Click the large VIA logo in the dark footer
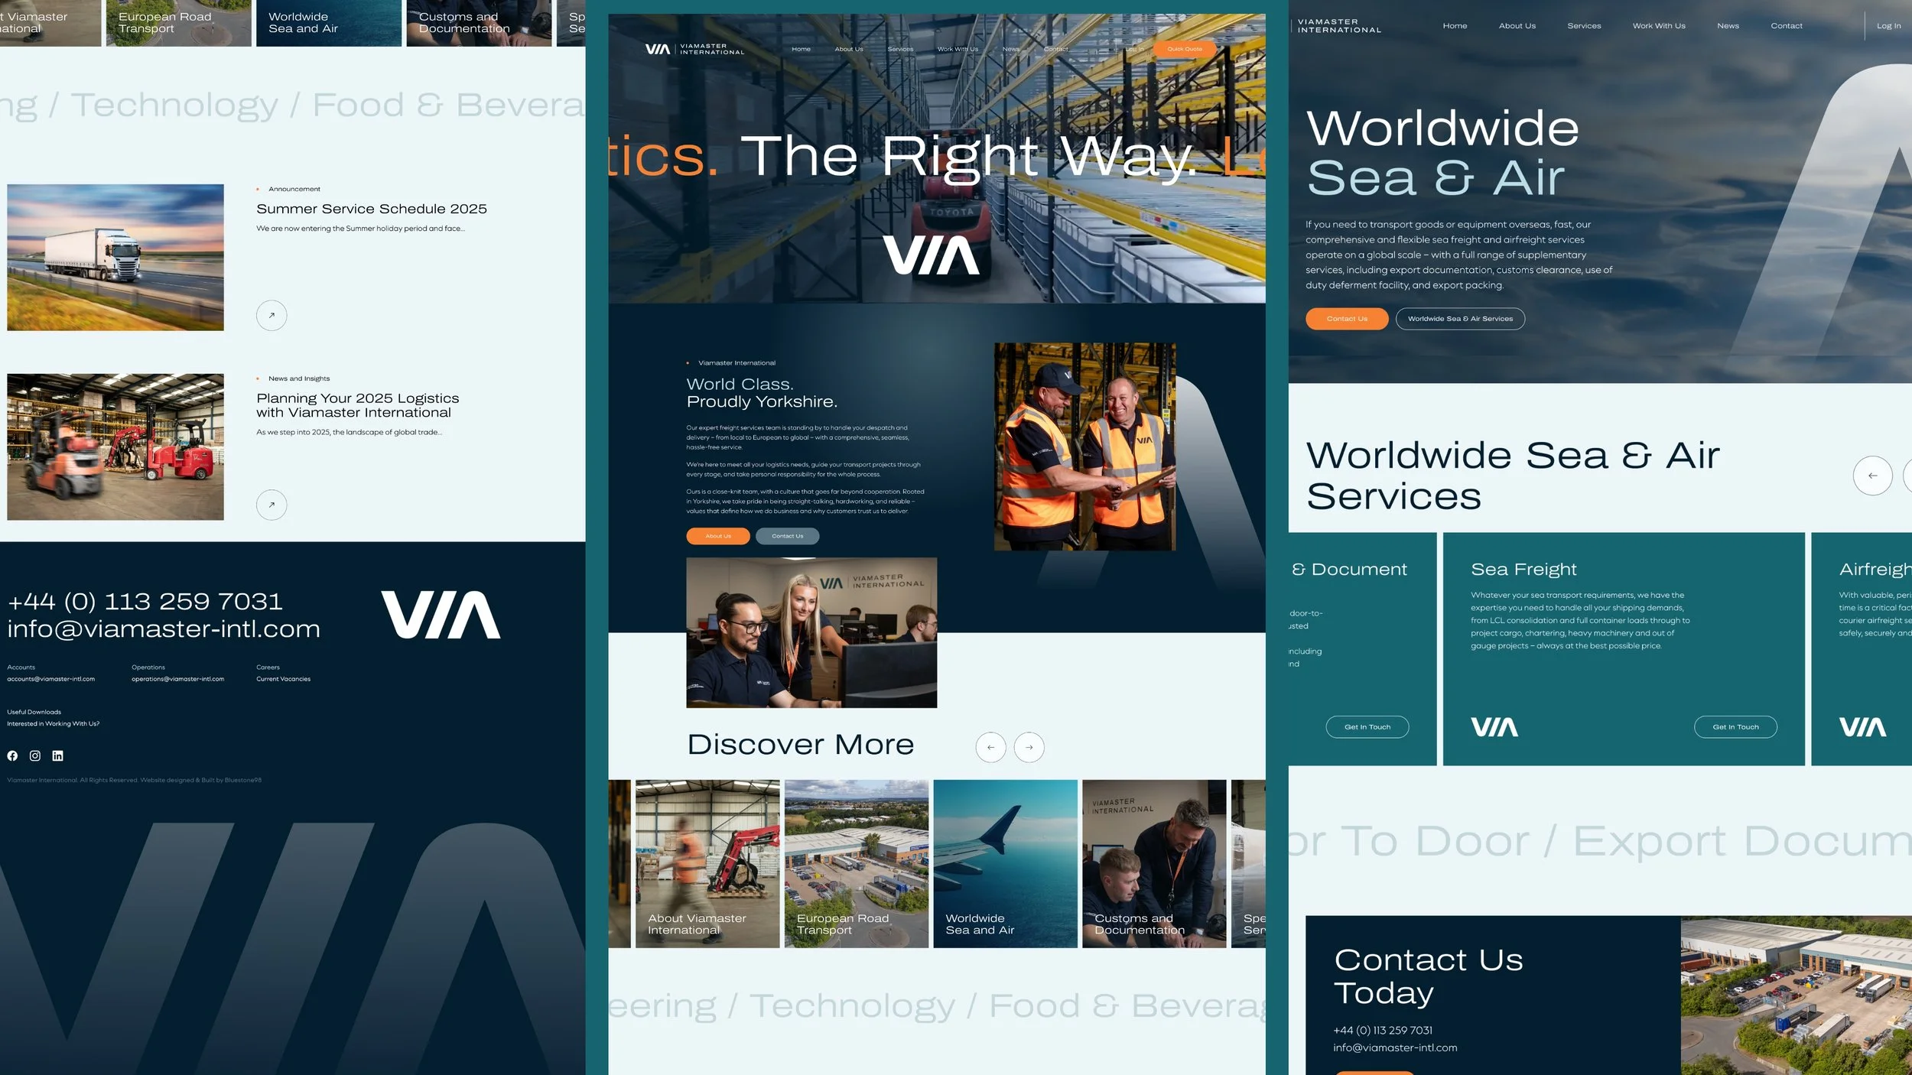This screenshot has width=1912, height=1075. tap(441, 614)
